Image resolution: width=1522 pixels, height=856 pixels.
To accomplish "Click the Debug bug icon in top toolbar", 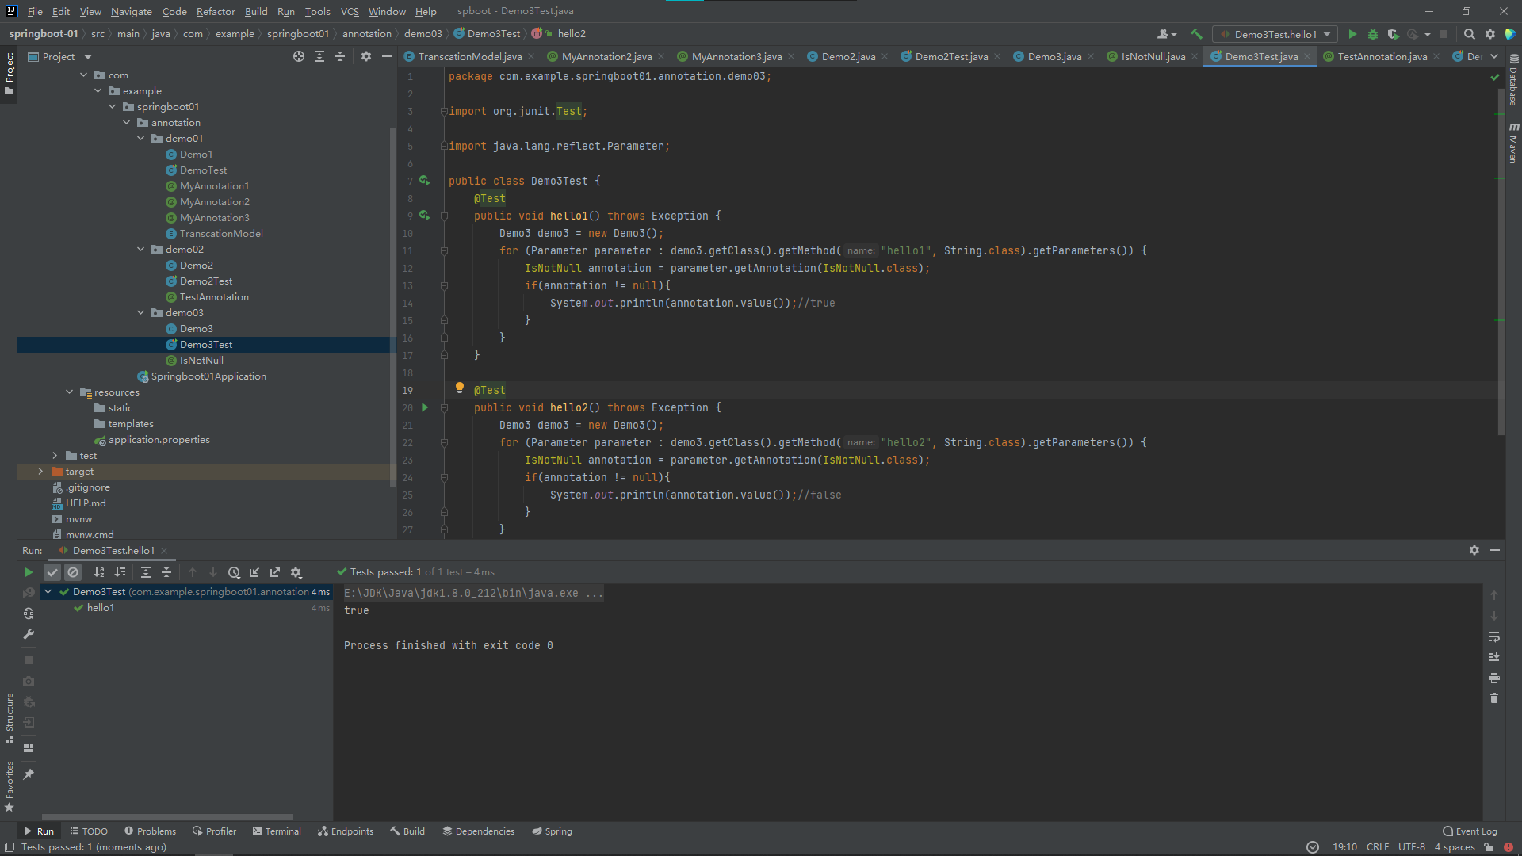I will coord(1373,34).
